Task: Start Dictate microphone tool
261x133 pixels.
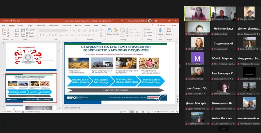Action: (x=160, y=32)
